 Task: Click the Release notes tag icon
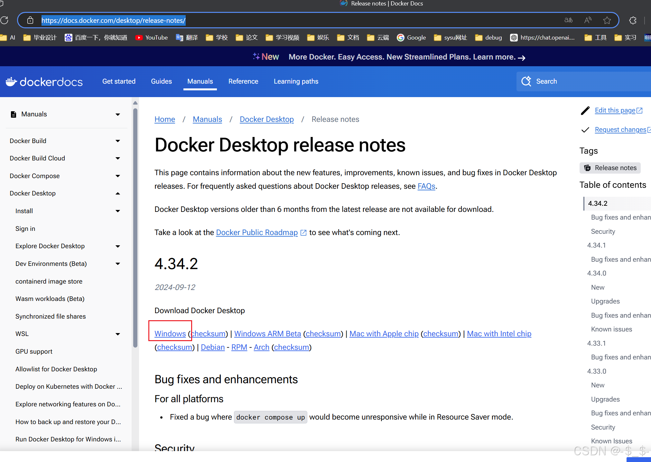[587, 168]
